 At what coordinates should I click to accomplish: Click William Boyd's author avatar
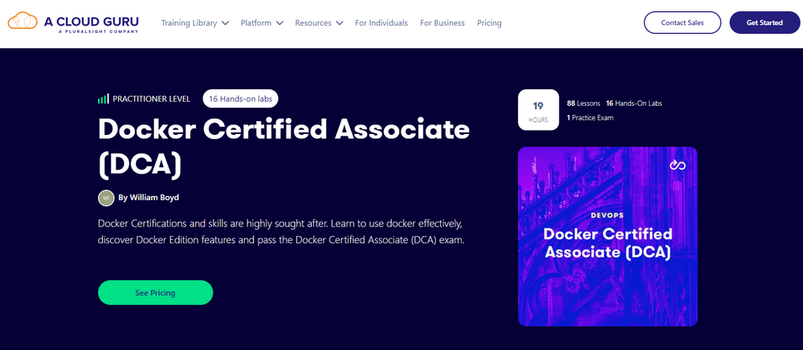(x=106, y=197)
